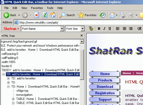The height and width of the screenshot is (105, 143).
Task: Open the Font Name dropdown
Action: click(x=62, y=29)
